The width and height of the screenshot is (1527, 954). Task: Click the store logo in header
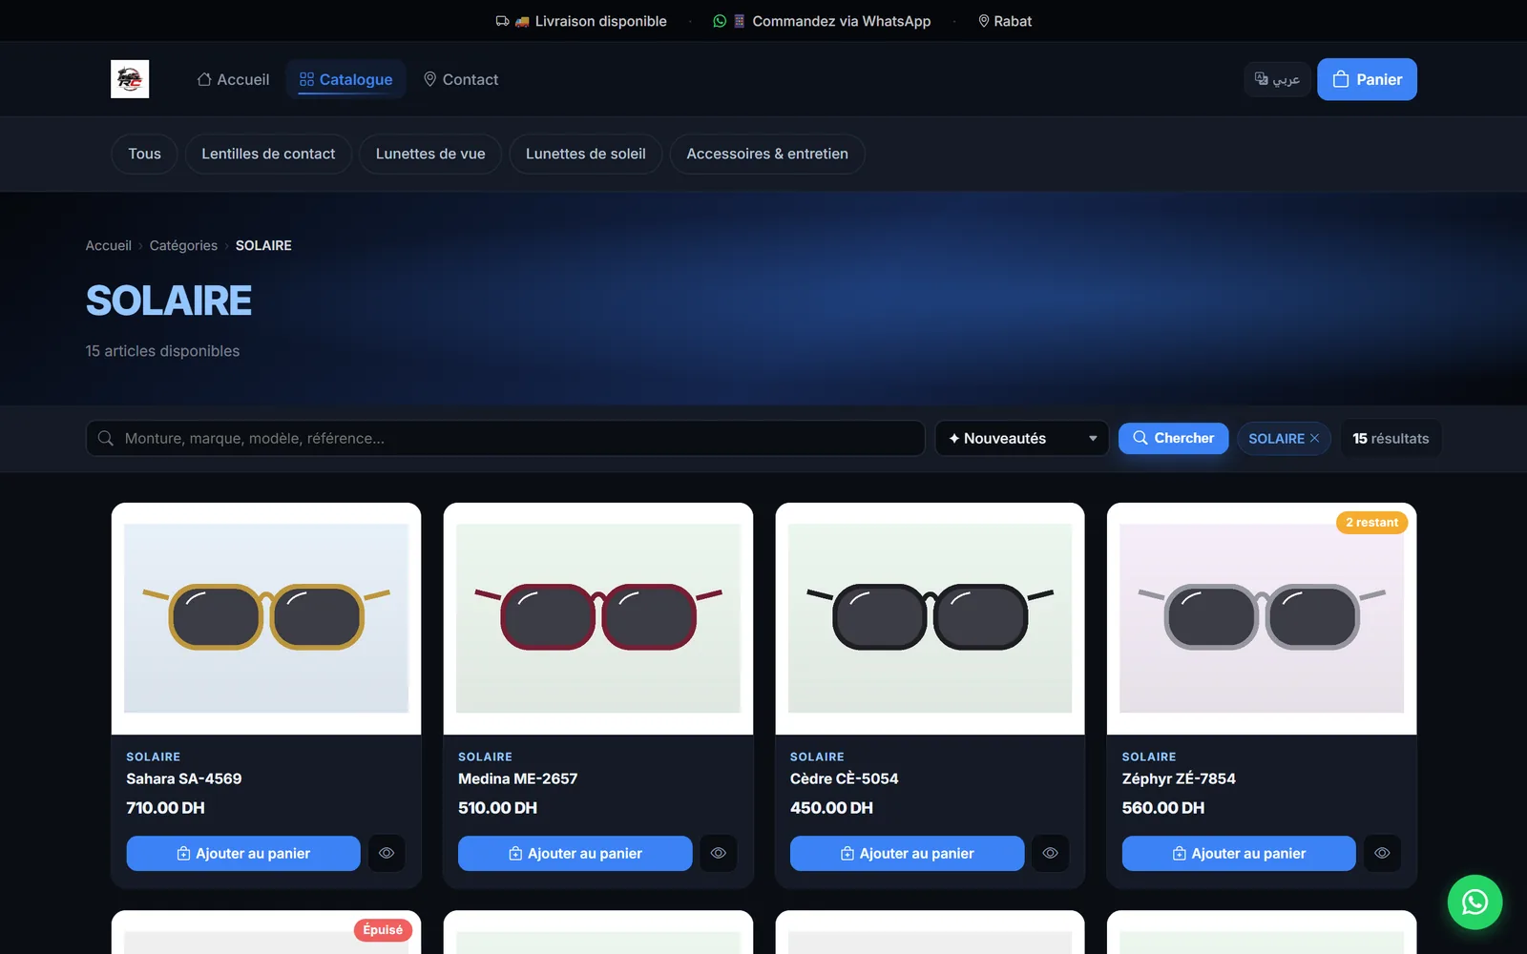[x=130, y=79]
